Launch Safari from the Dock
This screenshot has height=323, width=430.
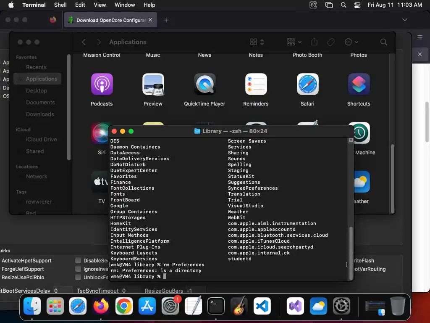click(78, 306)
